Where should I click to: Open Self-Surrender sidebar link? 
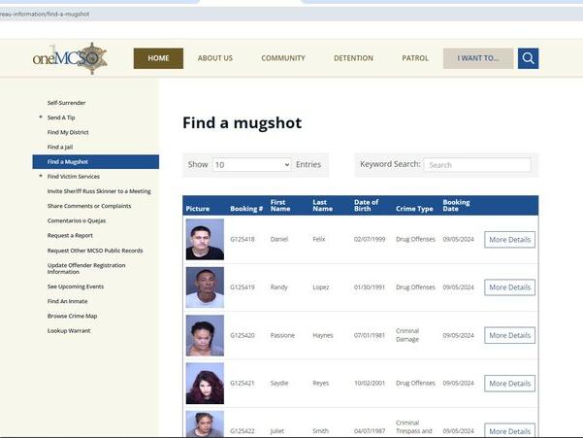click(x=66, y=103)
